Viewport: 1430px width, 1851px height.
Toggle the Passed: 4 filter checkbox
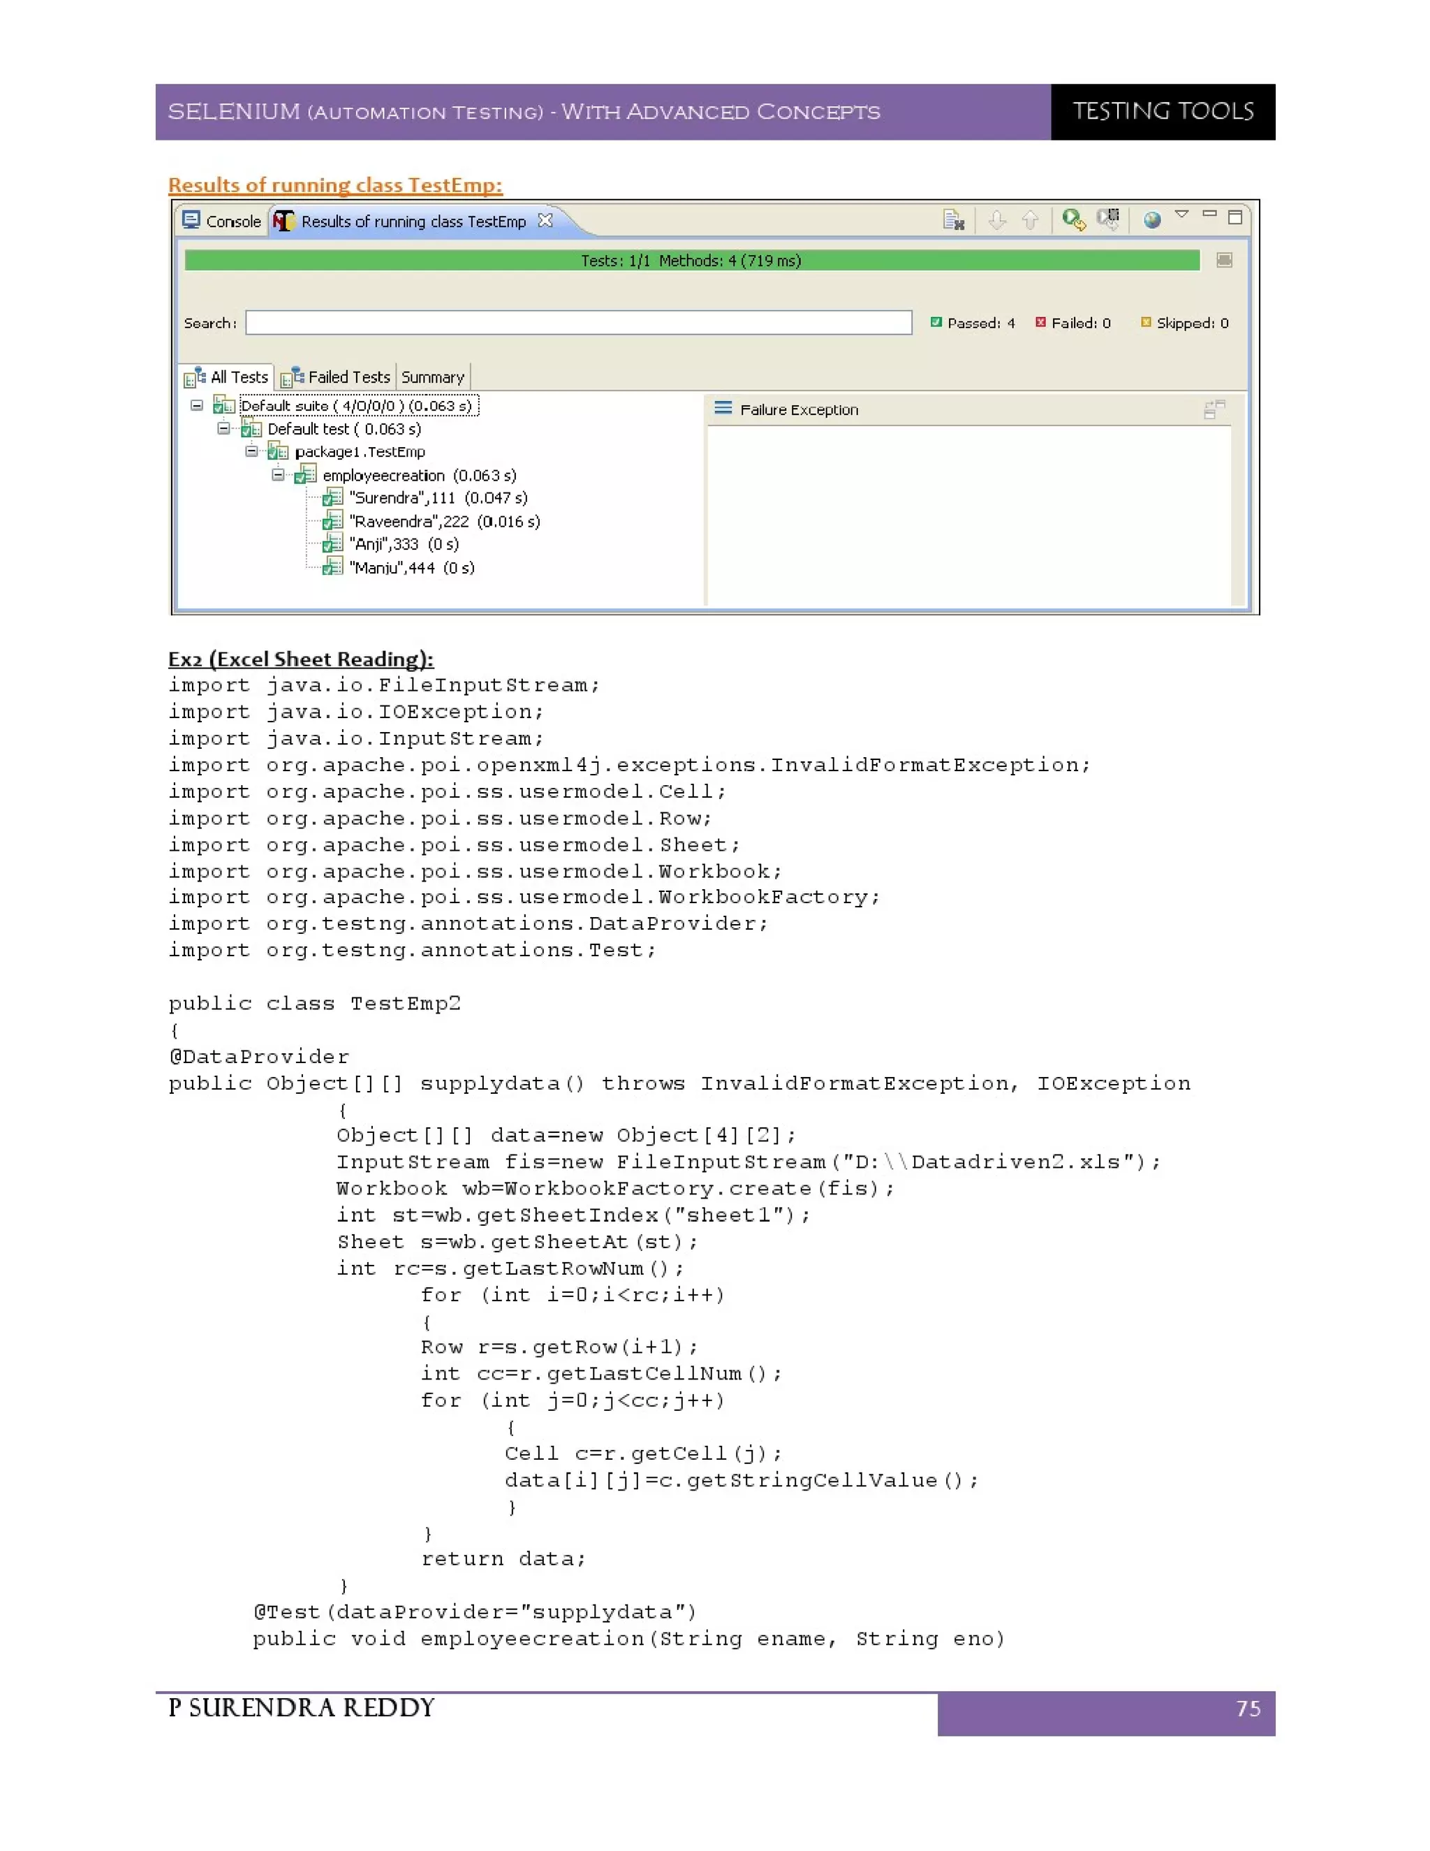coord(936,322)
